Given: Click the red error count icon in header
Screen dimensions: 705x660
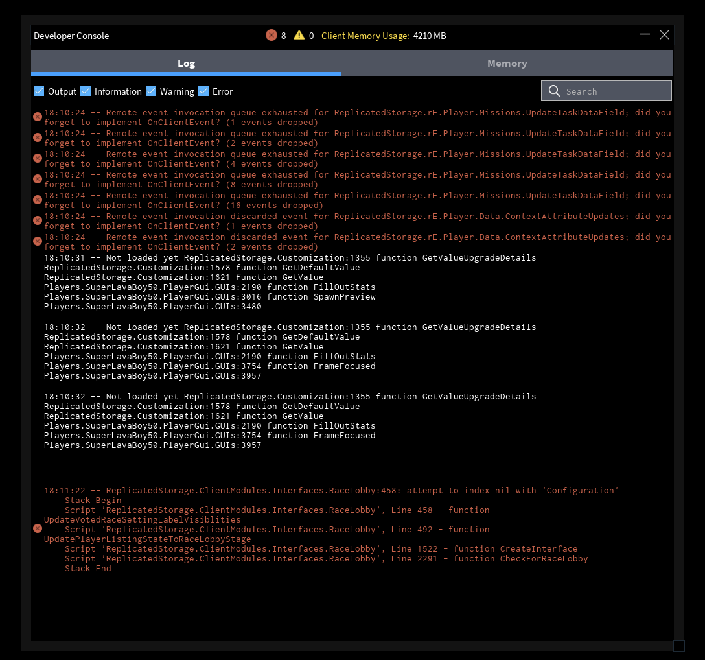Looking at the screenshot, I should 272,35.
